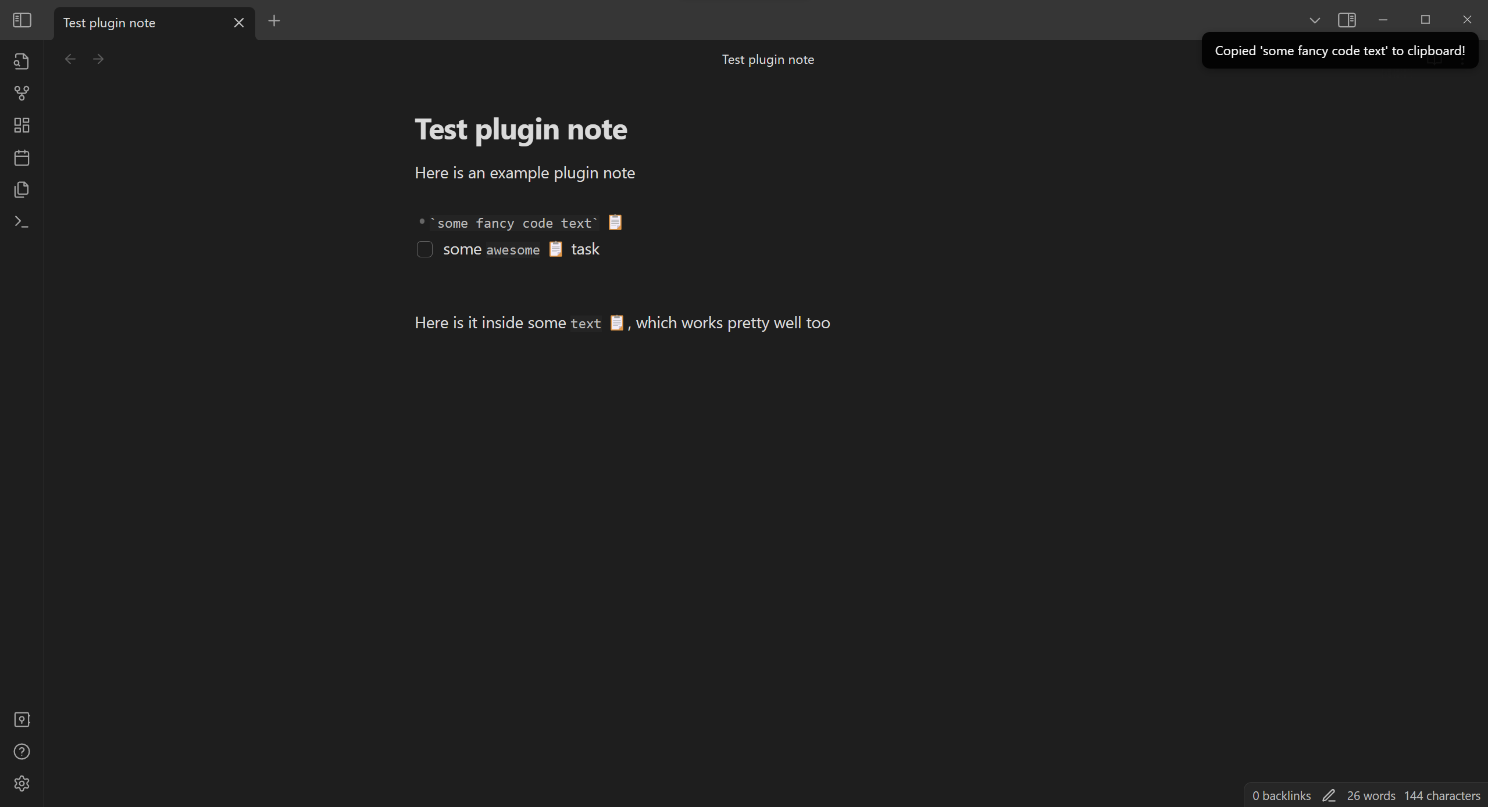1488x807 pixels.
Task: Open canvas icon in left ribbon
Action: (x=22, y=125)
